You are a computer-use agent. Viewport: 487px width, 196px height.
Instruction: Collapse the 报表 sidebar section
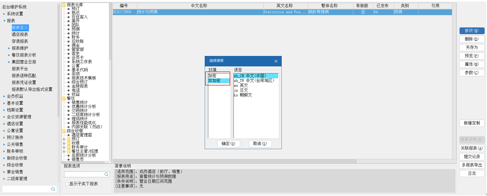click(x=4, y=21)
